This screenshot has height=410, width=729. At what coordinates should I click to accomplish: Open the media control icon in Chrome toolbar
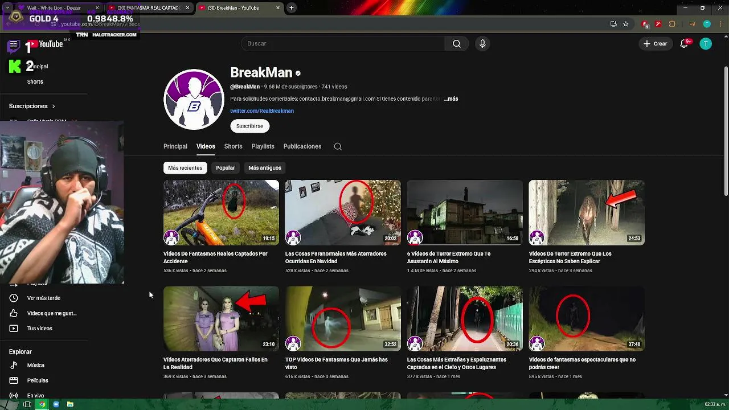point(693,24)
